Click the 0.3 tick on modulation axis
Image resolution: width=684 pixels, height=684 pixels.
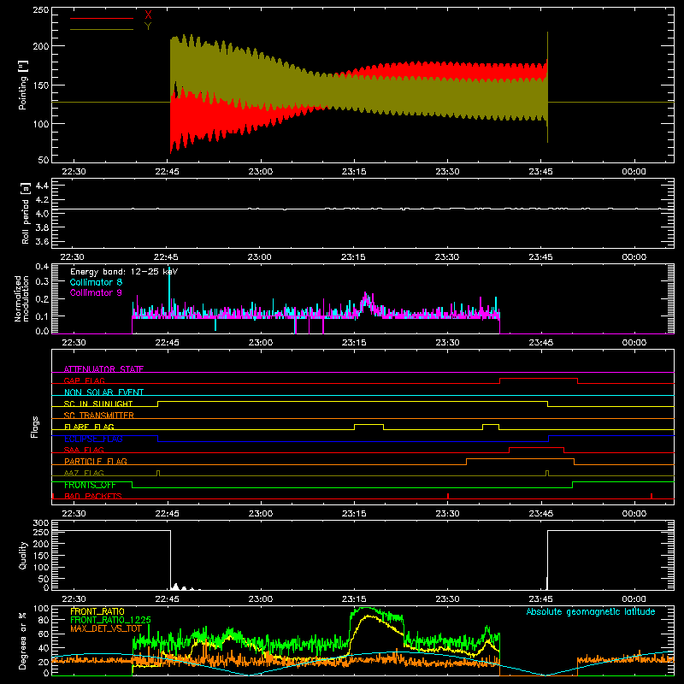[42, 281]
